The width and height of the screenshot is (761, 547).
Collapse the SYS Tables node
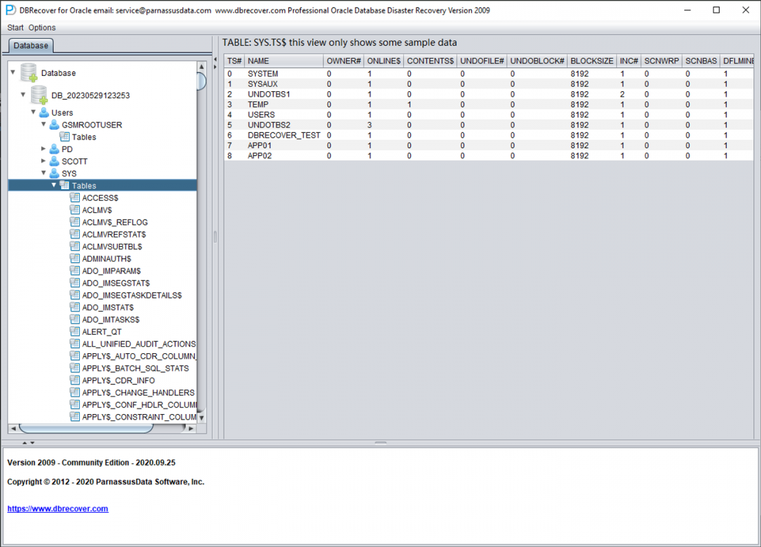[54, 185]
